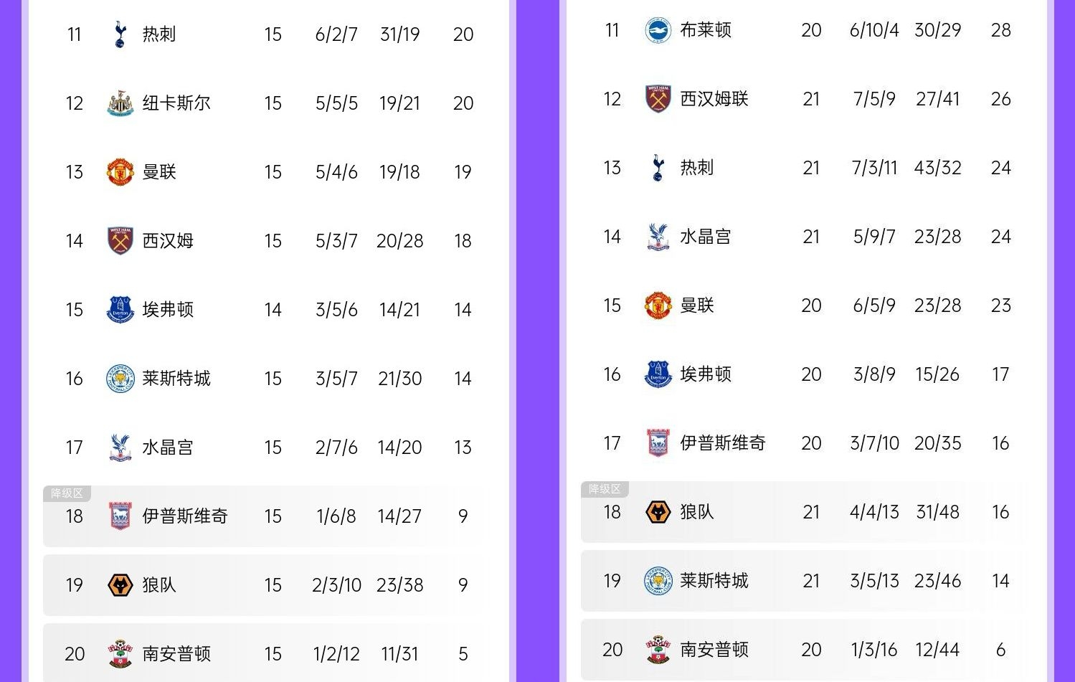Select the 南安普顿 row with 6 points
Viewport: 1075px width, 682px height.
803,650
